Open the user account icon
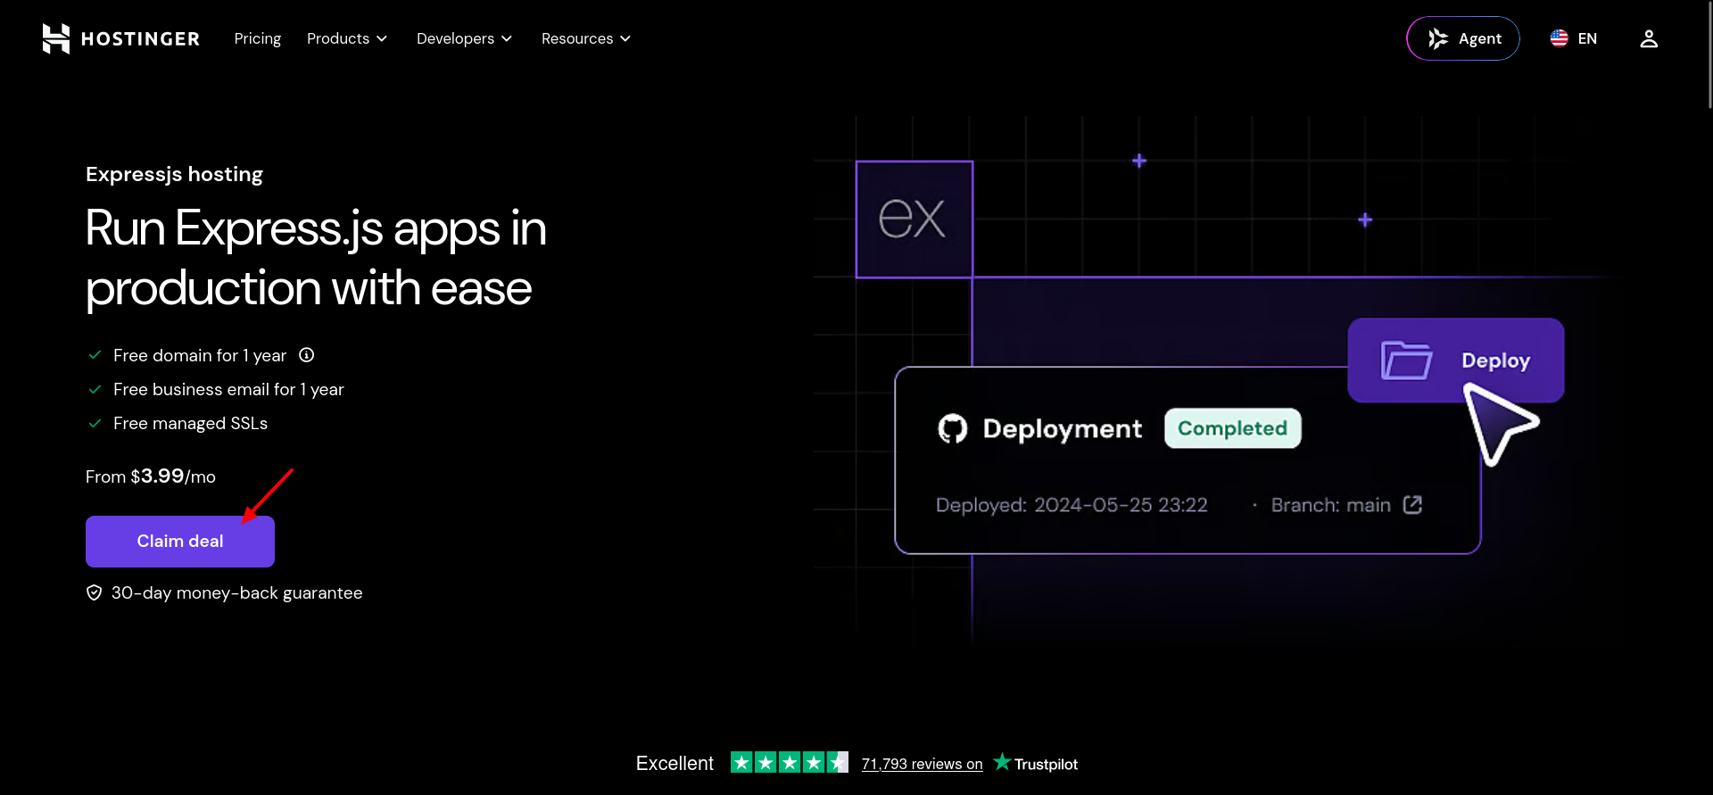This screenshot has width=1713, height=795. tap(1649, 38)
